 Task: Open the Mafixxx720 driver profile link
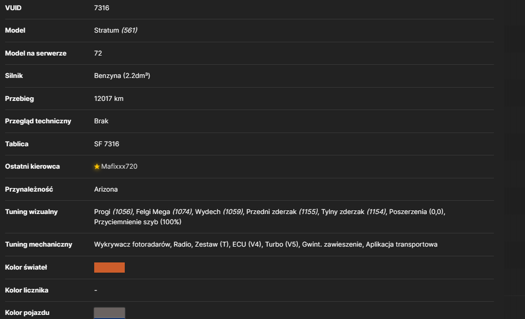tap(119, 167)
